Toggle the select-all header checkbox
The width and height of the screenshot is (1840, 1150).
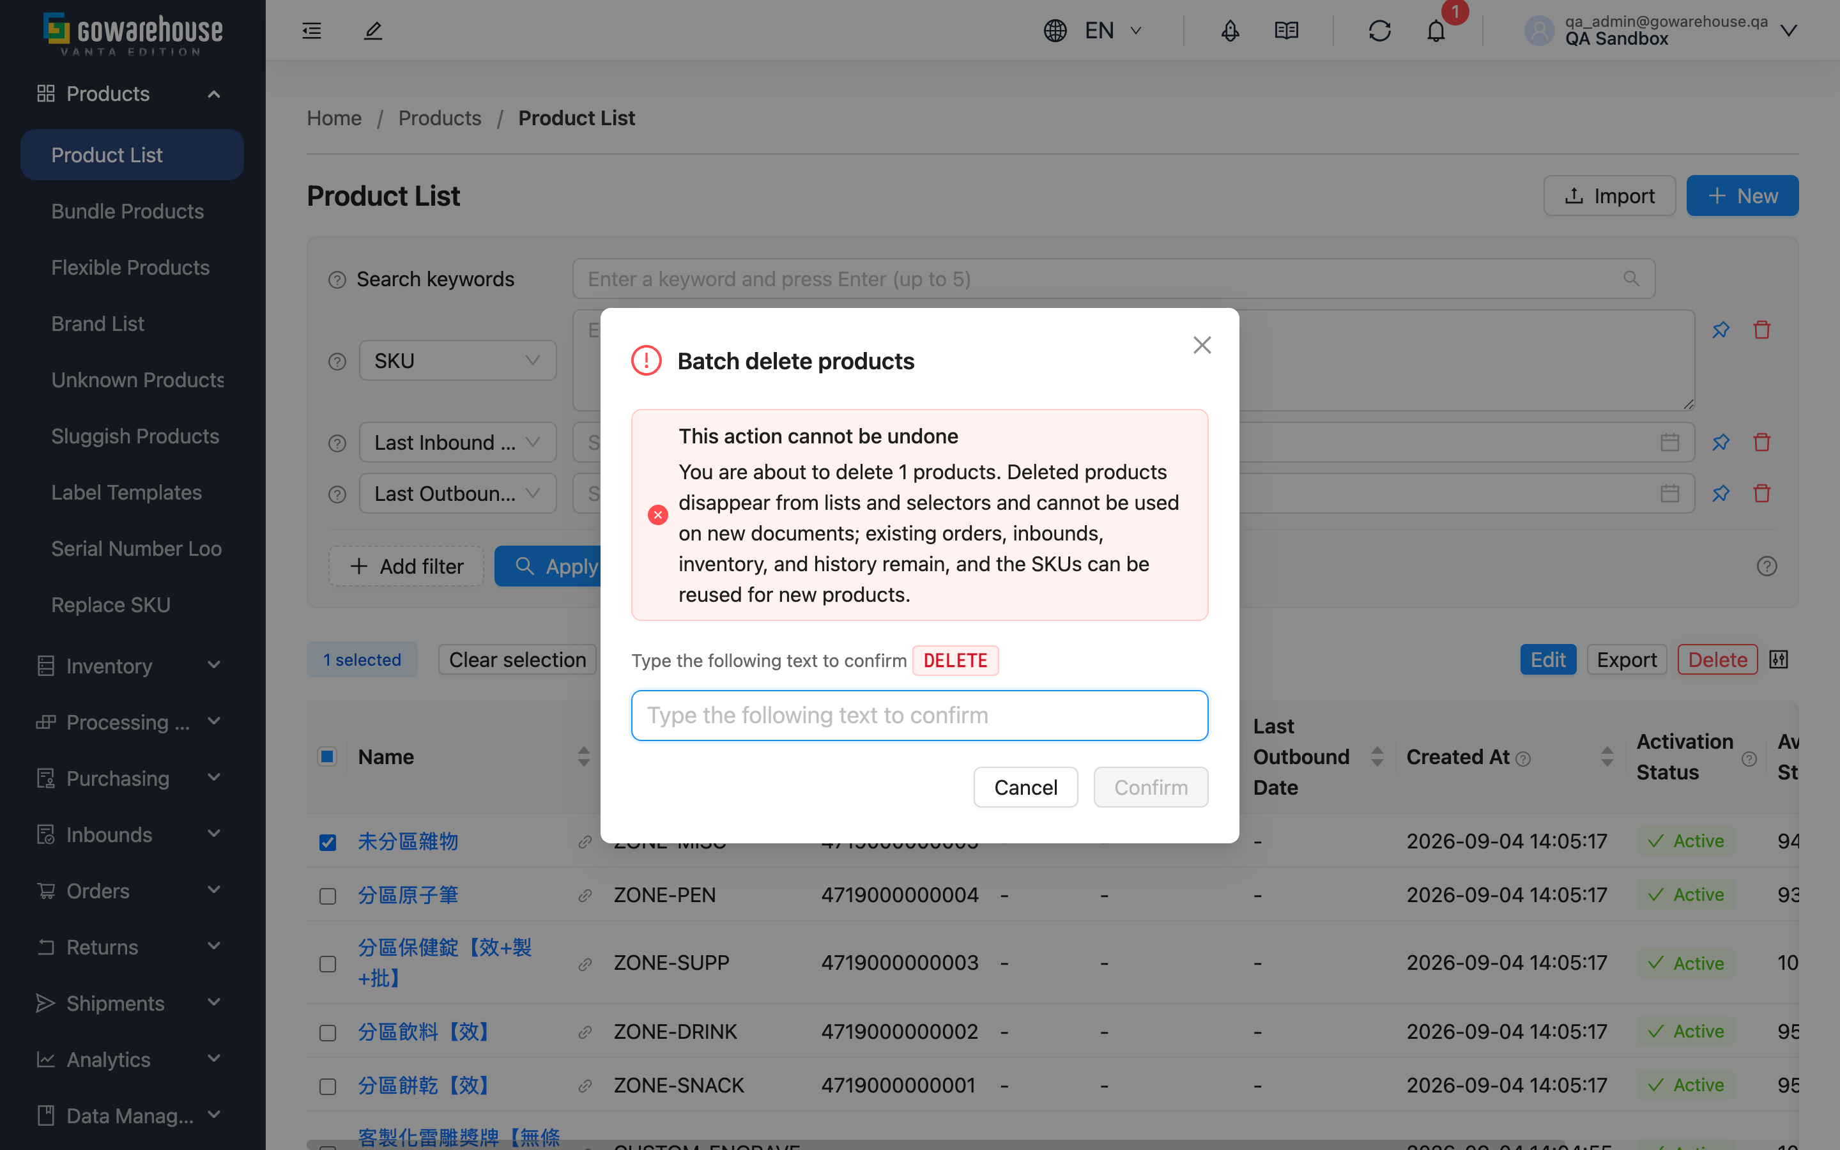pos(327,756)
